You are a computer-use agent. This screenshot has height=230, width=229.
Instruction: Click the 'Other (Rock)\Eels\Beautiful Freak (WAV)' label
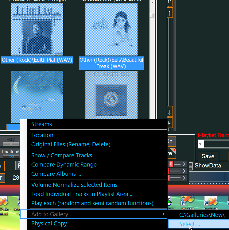pos(111,63)
